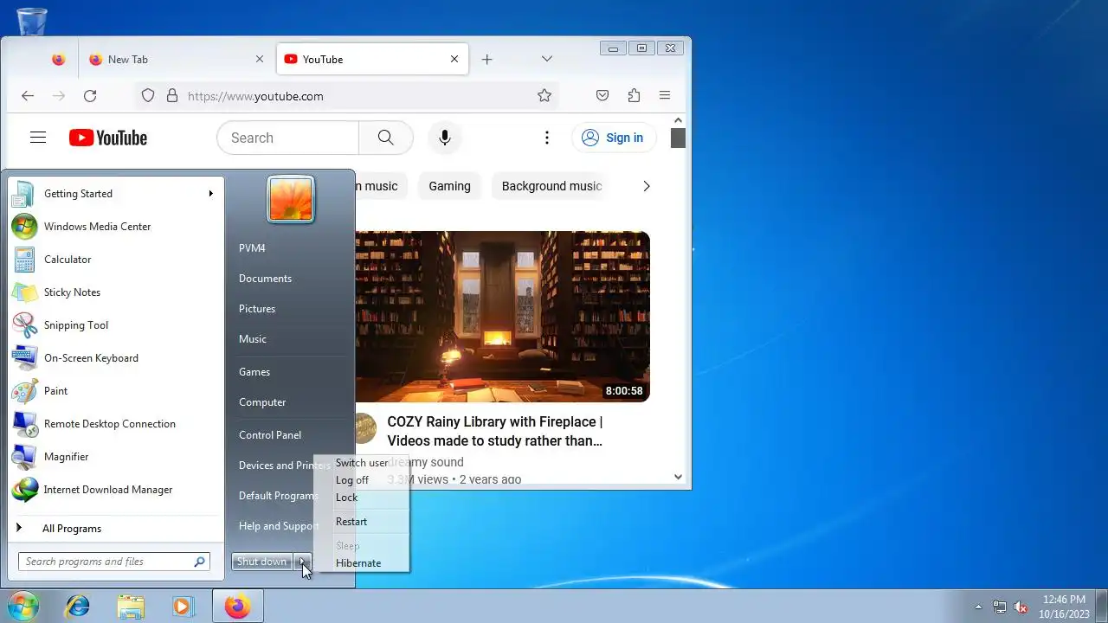Click the YouTube Search input field
This screenshot has height=623, width=1108.
[x=288, y=138]
